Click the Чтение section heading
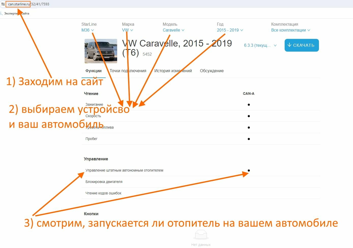The width and height of the screenshot is (353, 248). tap(91, 94)
